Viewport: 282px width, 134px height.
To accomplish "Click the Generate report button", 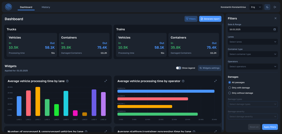I will [210, 19].
